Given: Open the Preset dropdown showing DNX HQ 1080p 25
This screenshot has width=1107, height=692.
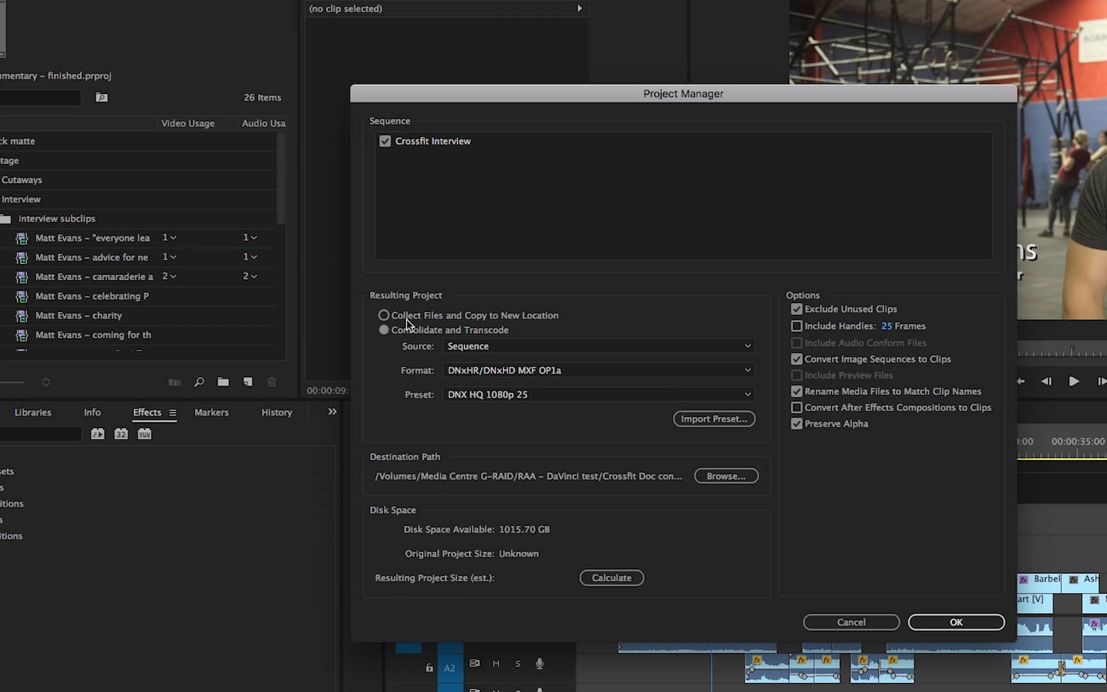Looking at the screenshot, I should coord(597,394).
